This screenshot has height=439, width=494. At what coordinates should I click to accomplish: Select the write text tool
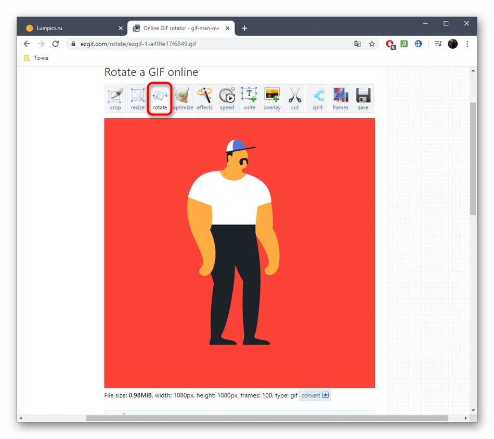pyautogui.click(x=250, y=99)
